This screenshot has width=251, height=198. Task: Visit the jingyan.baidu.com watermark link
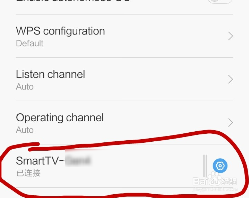pyautogui.click(x=215, y=190)
